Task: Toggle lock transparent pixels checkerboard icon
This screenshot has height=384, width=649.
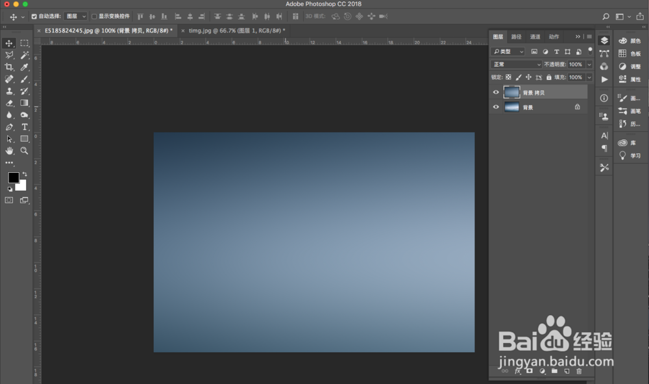Action: (x=508, y=77)
